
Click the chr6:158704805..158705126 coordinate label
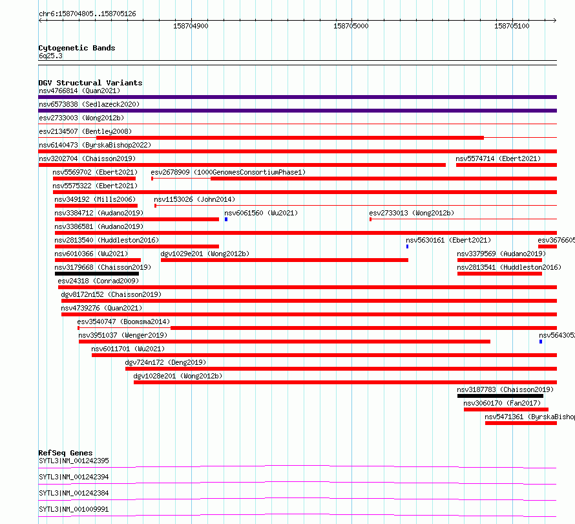pos(87,14)
